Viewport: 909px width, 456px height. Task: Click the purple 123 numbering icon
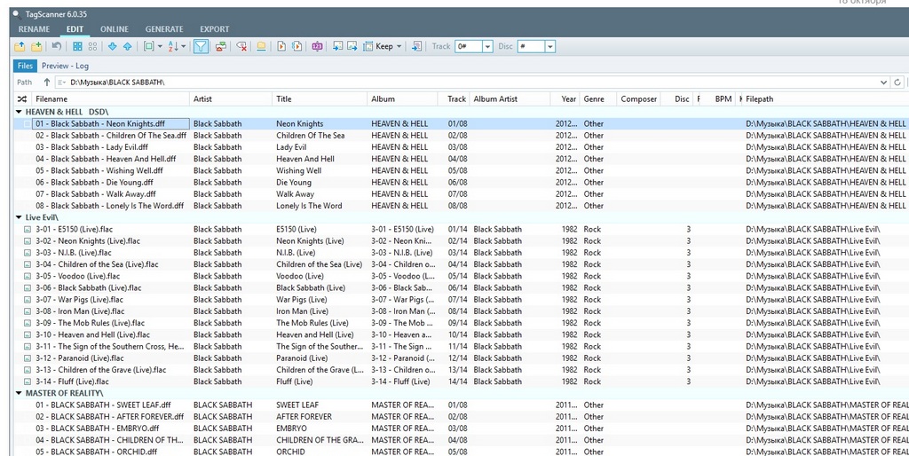[x=317, y=46]
